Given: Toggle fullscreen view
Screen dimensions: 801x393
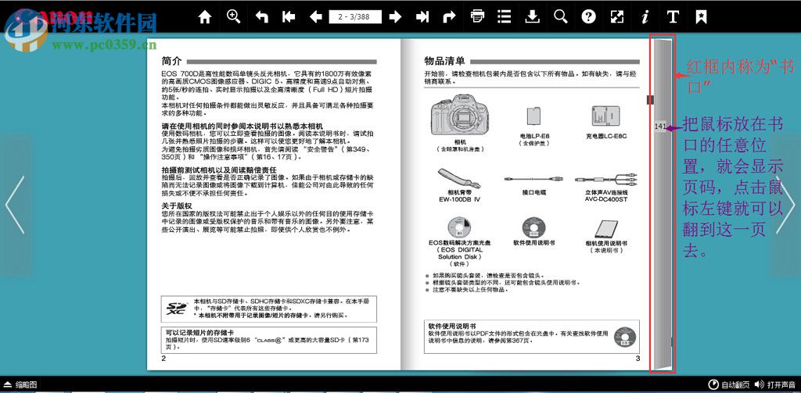Looking at the screenshot, I should [617, 17].
